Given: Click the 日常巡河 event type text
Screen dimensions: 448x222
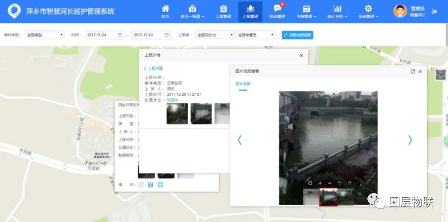Looking at the screenshot, I should pos(175,83).
